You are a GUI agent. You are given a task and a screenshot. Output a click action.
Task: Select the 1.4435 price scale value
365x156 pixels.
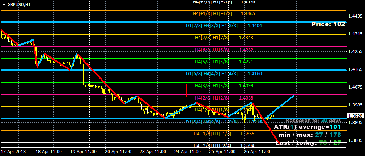tap(356, 16)
